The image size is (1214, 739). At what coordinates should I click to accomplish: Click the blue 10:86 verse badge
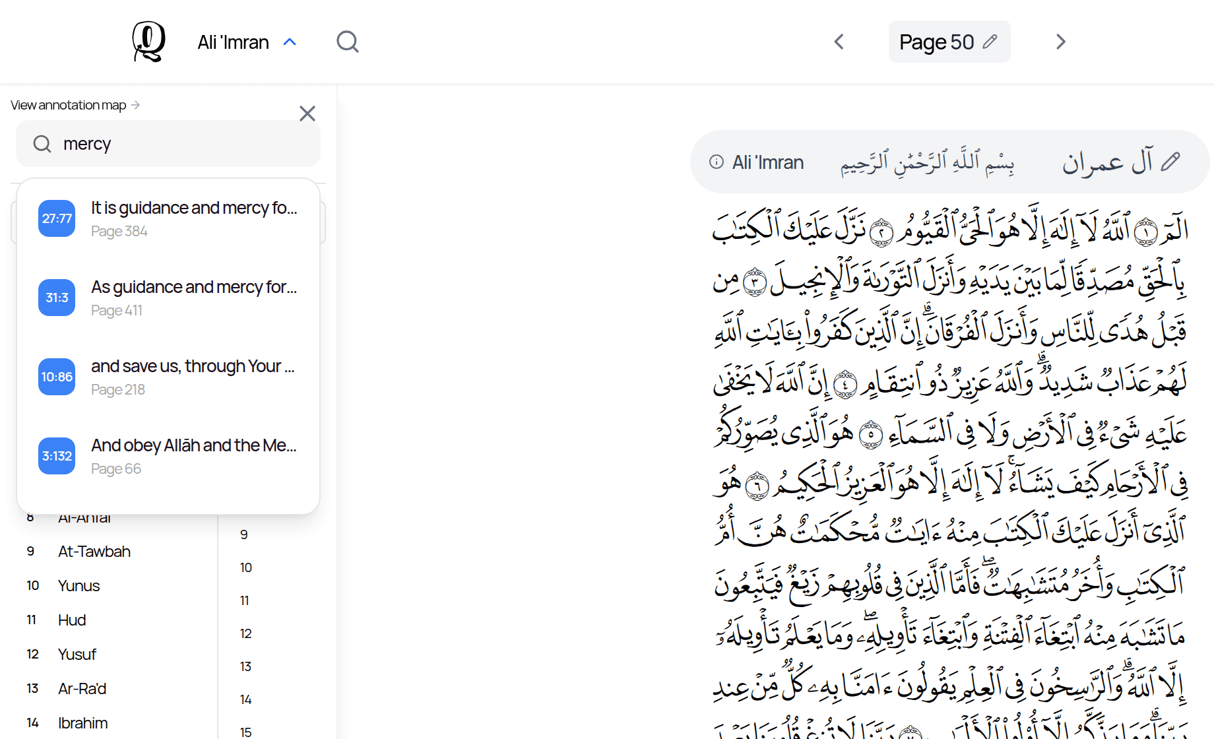(57, 377)
